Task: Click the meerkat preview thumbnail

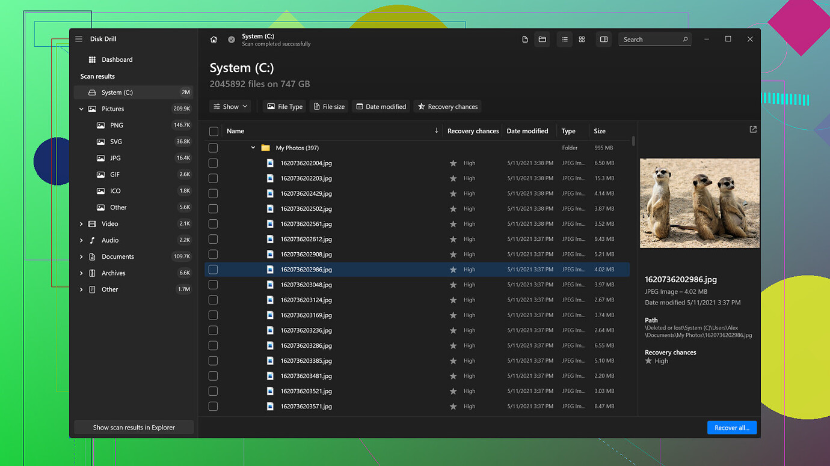Action: pyautogui.click(x=699, y=203)
